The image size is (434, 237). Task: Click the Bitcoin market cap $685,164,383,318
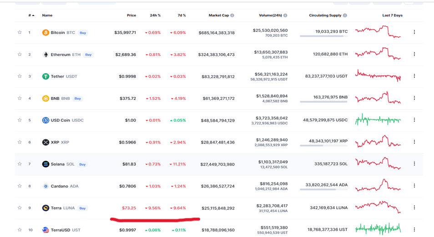[217, 33]
